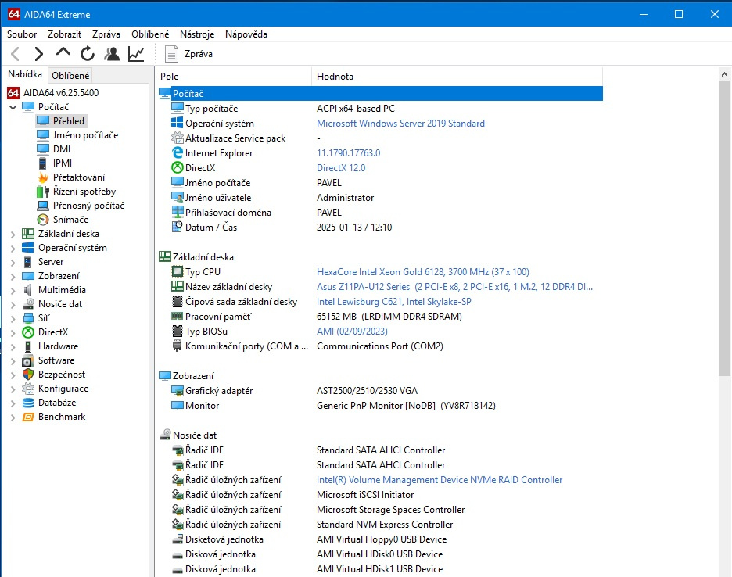Select the Přenosný počítač tree item
This screenshot has height=577, width=732.
pos(88,206)
